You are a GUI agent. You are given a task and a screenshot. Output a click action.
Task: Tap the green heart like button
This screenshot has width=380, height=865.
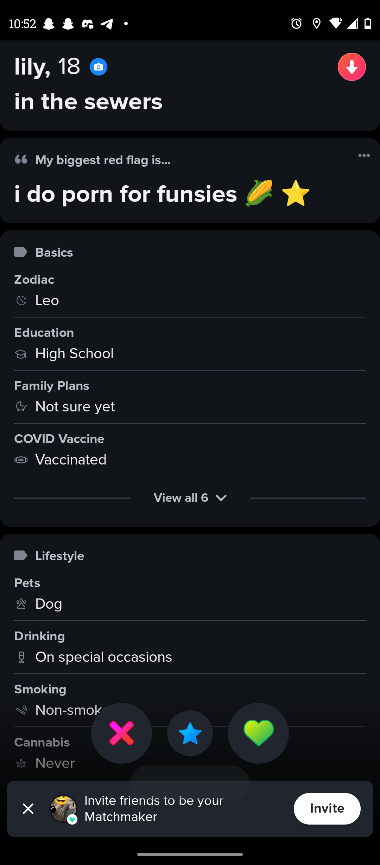[258, 733]
